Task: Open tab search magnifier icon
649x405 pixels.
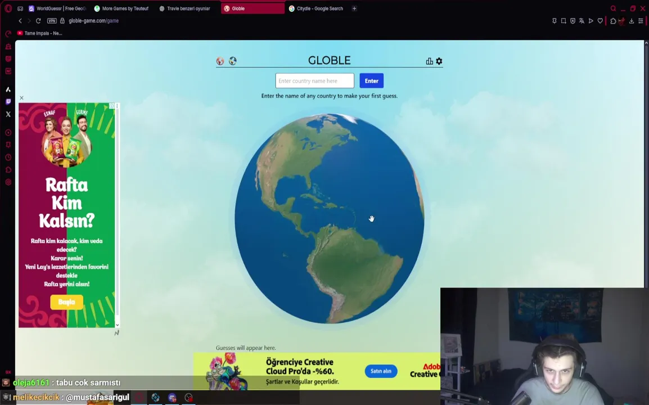Action: pos(614,8)
